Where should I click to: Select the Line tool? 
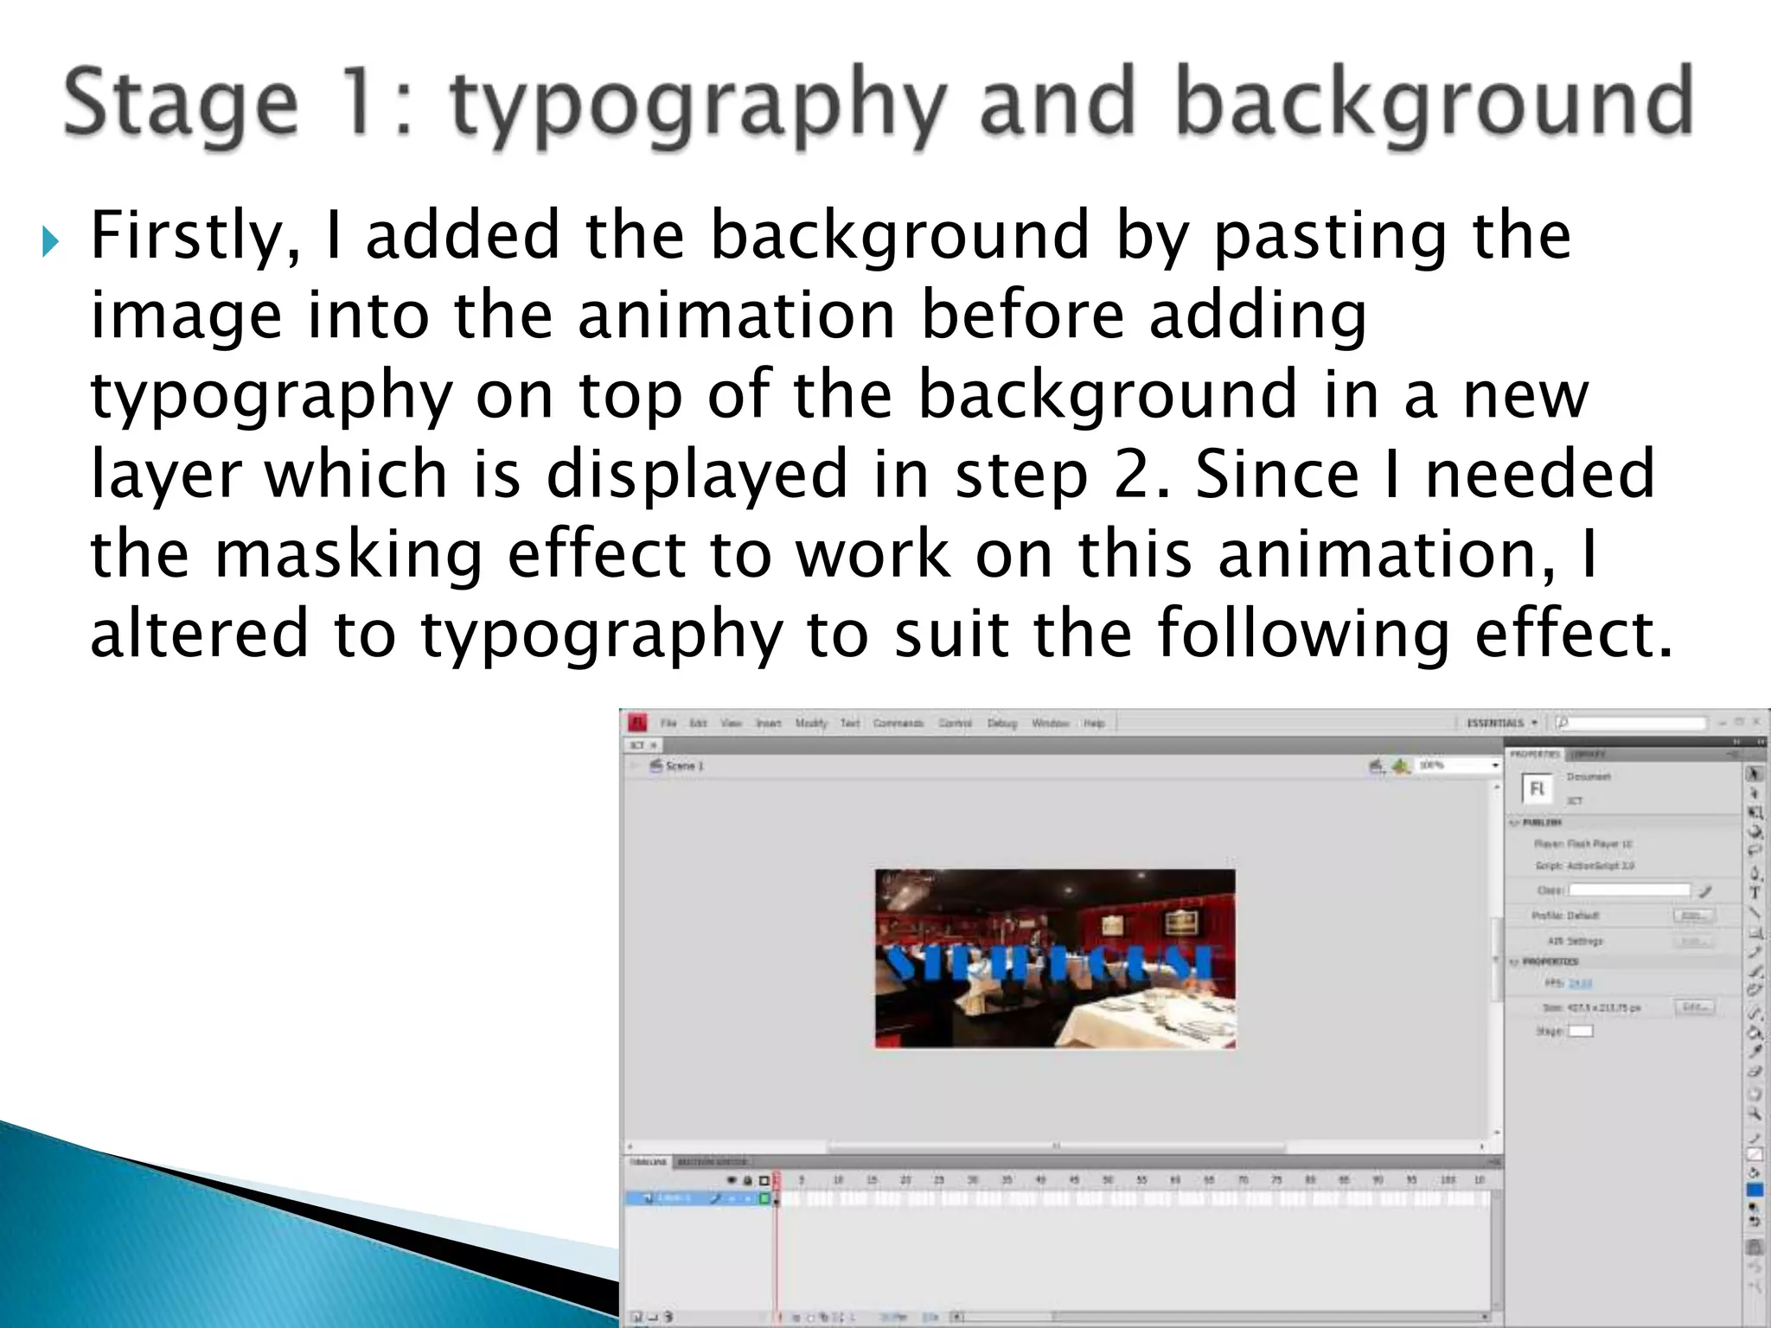click(x=1755, y=912)
